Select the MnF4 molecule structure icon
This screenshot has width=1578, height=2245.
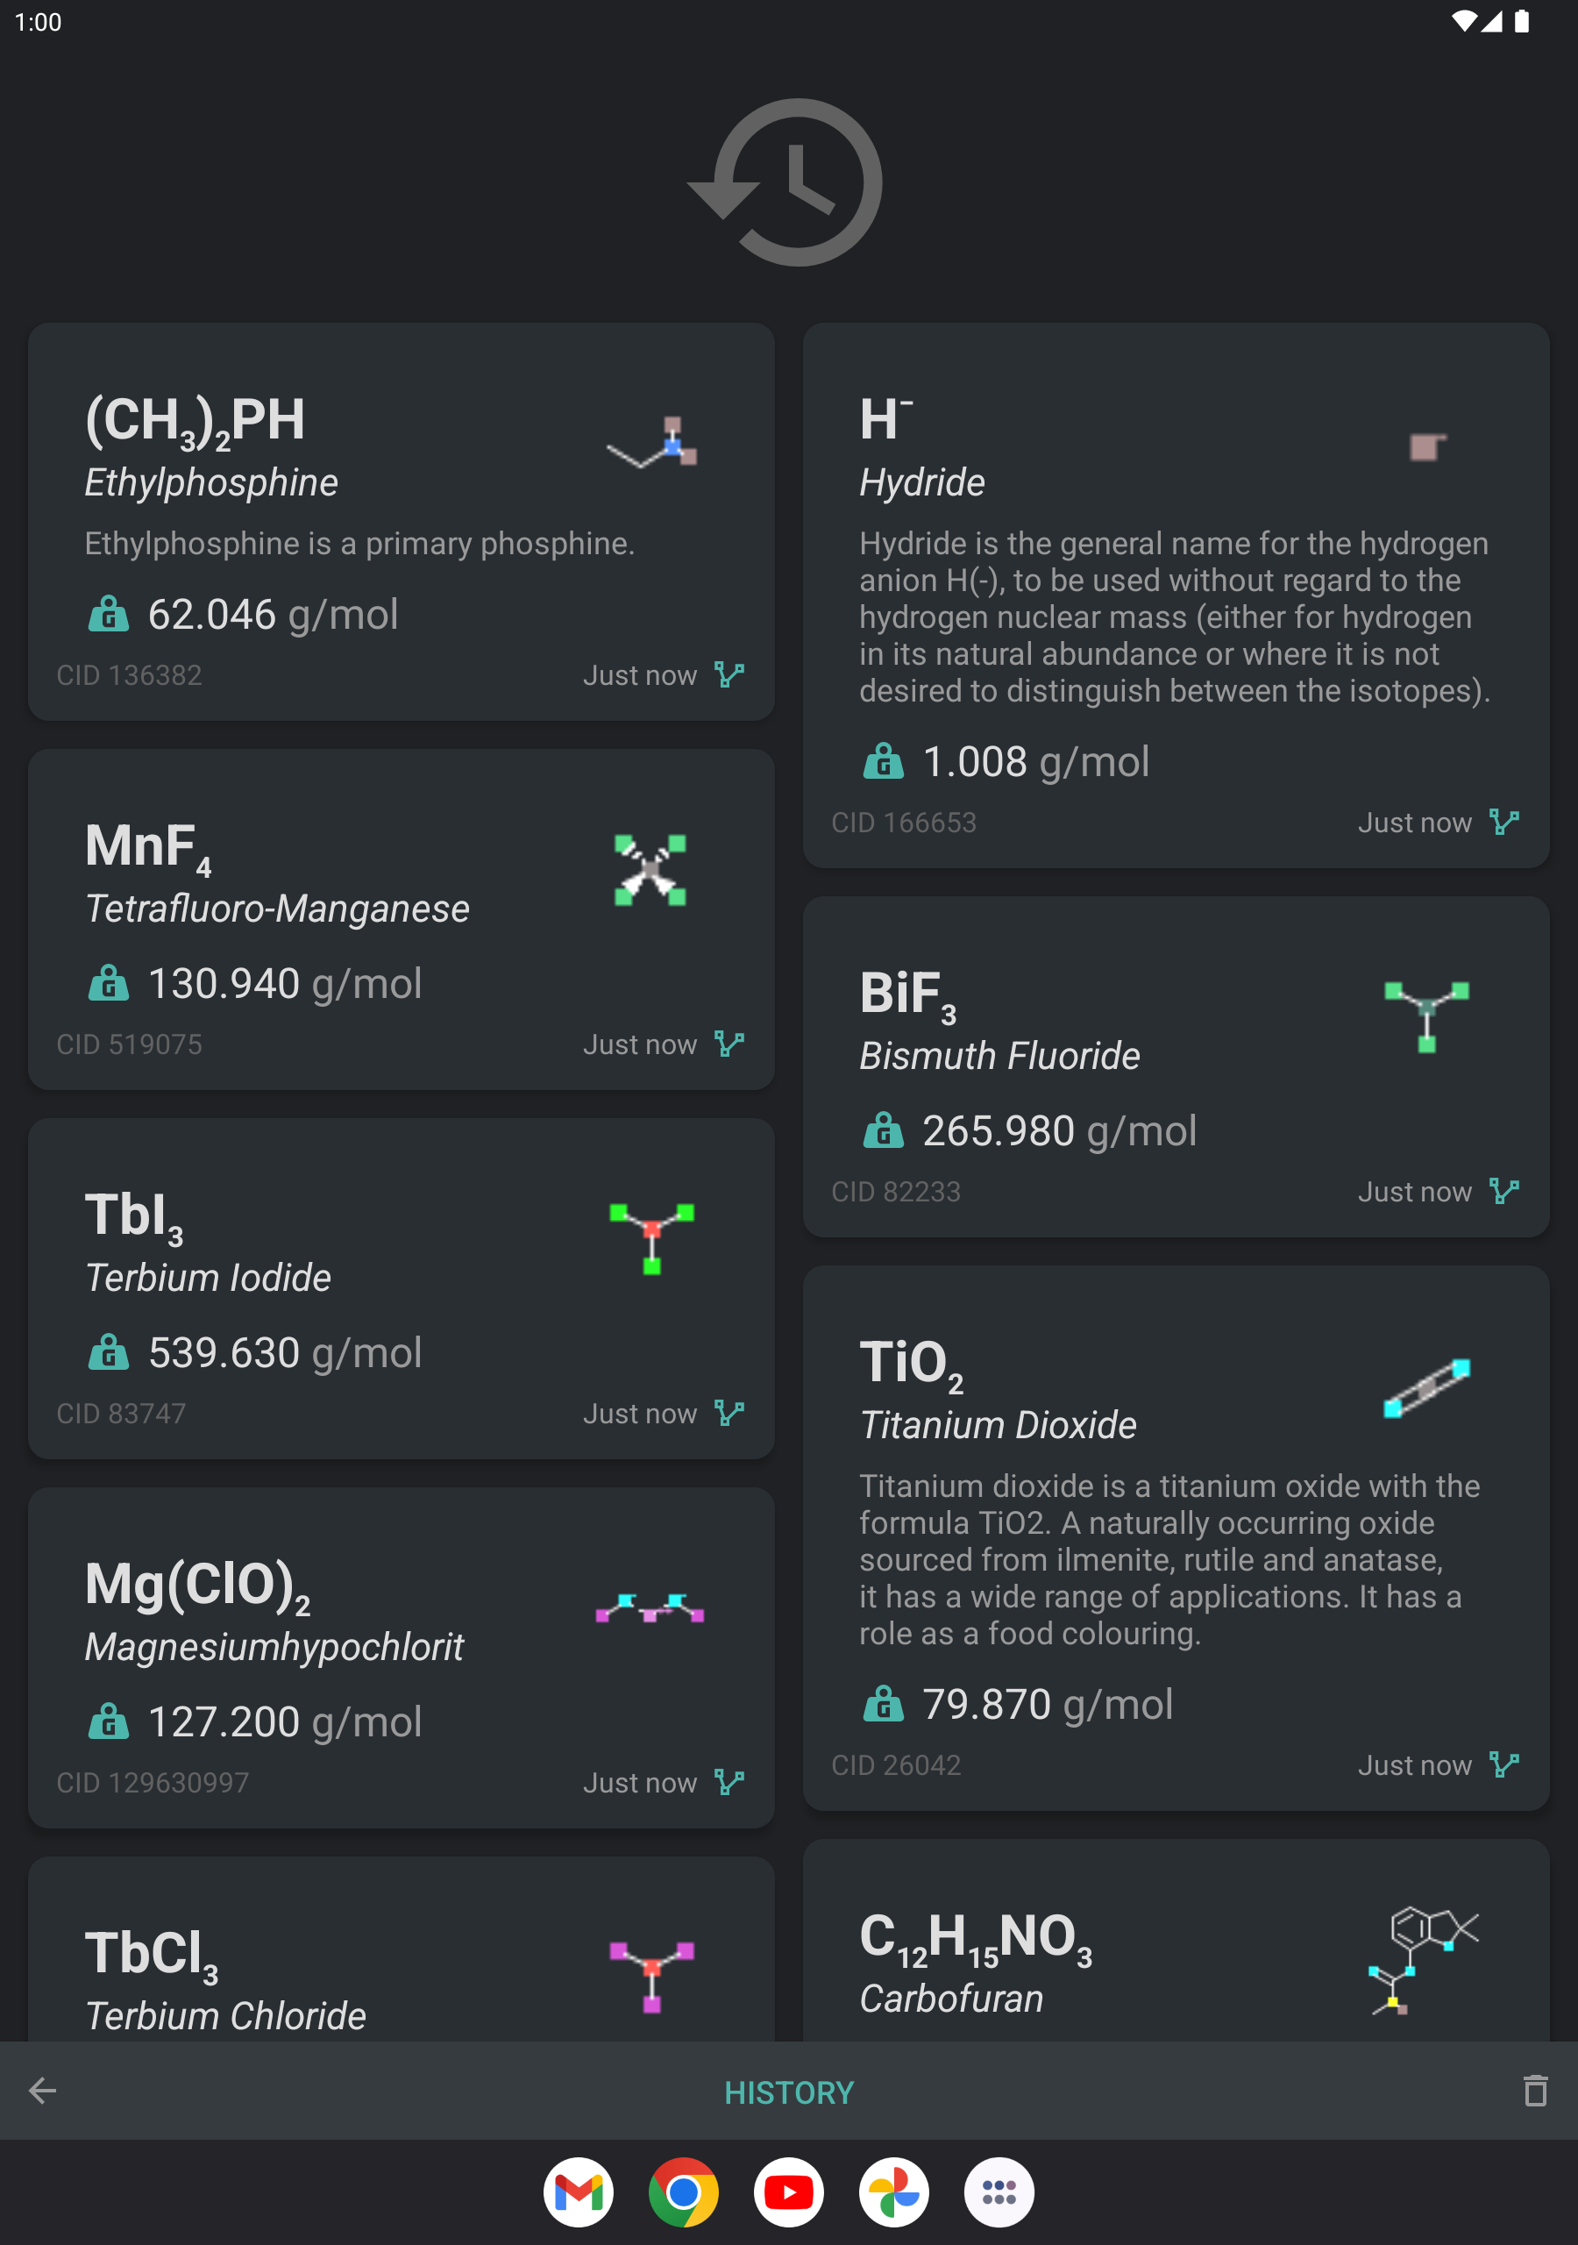click(650, 868)
